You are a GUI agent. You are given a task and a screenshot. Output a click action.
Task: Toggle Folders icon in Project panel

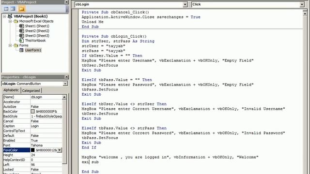(22, 9)
